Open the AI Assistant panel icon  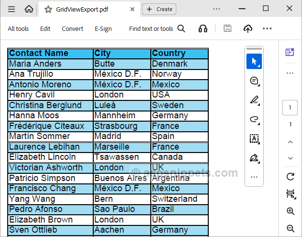pos(290,52)
